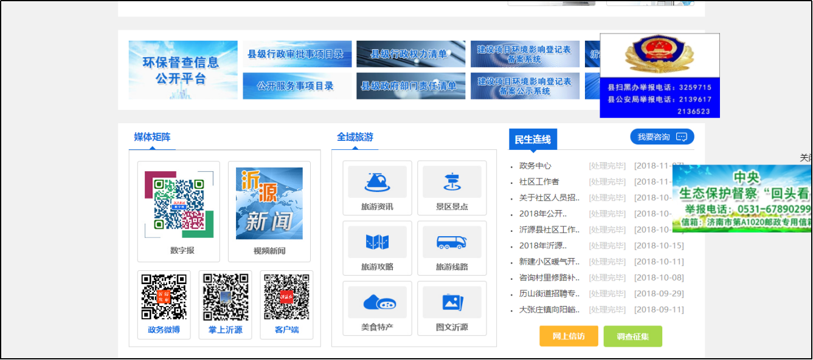Select the 旅游线路 bus icon

click(x=452, y=242)
